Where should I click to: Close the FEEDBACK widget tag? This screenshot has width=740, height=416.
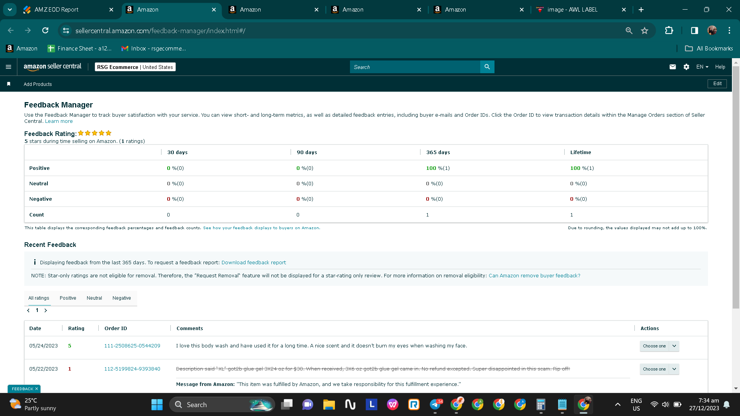click(x=37, y=389)
